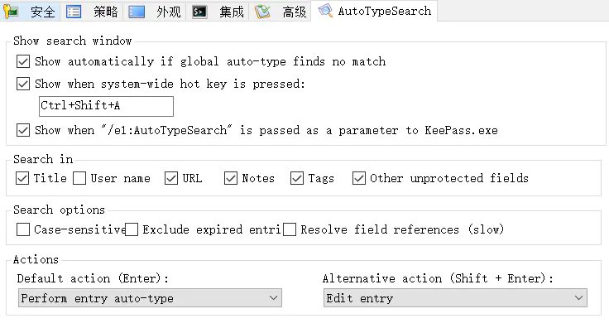Click the Ctrl+Shift+A hot key field
The width and height of the screenshot is (609, 328).
(106, 106)
